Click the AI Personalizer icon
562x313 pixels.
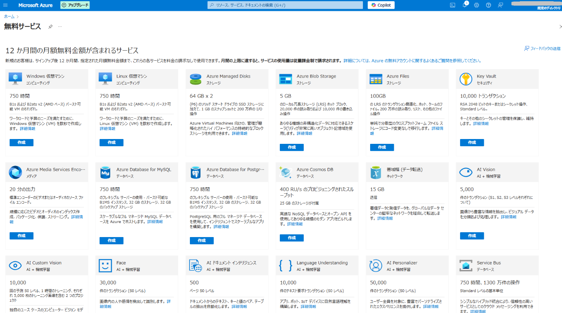pyautogui.click(x=376, y=266)
